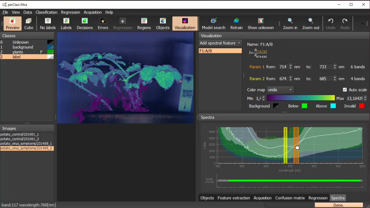The width and height of the screenshot is (370, 208).
Task: Show Labels overlay on image
Action: 66,24
